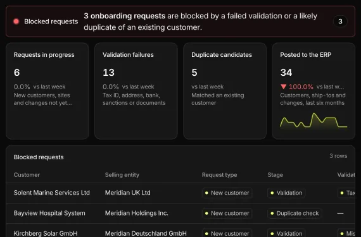Image resolution: width=361 pixels, height=237 pixels.
Task: Select the Bayview Hospital System row
Action: tap(180, 214)
